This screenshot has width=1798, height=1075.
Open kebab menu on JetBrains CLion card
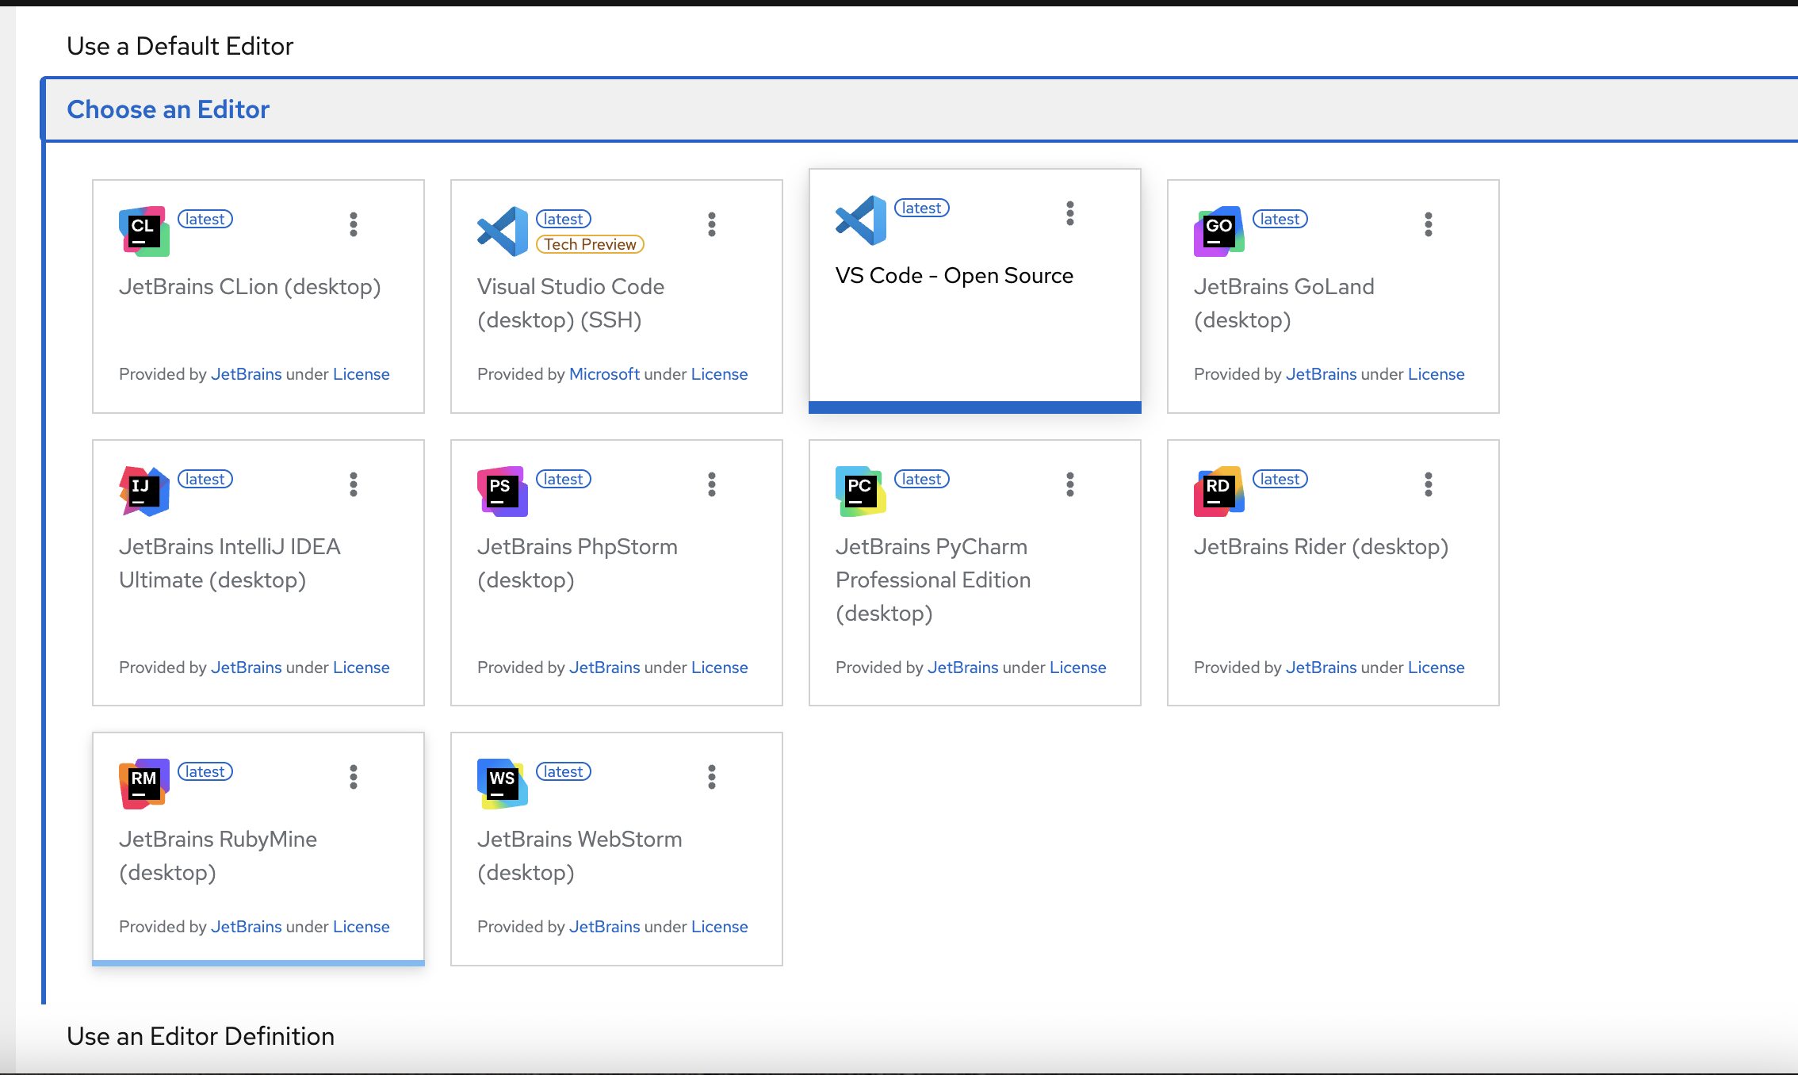pyautogui.click(x=354, y=224)
